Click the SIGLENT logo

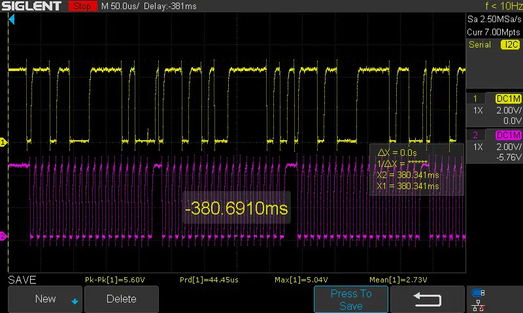(x=31, y=6)
